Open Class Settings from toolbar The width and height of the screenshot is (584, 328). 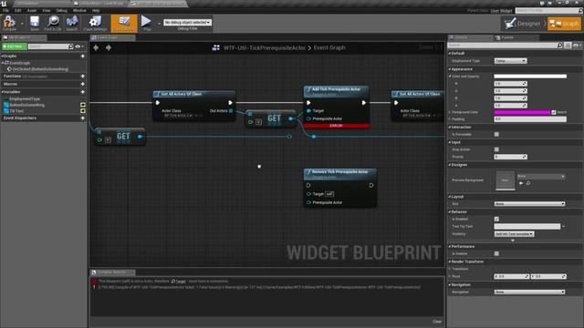95,23
